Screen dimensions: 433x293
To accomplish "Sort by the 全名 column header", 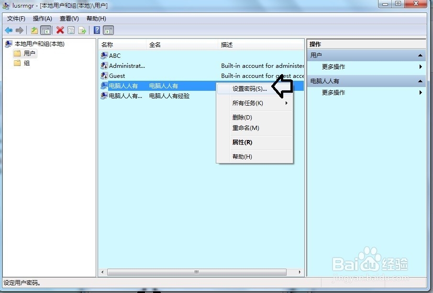I will 182,45.
